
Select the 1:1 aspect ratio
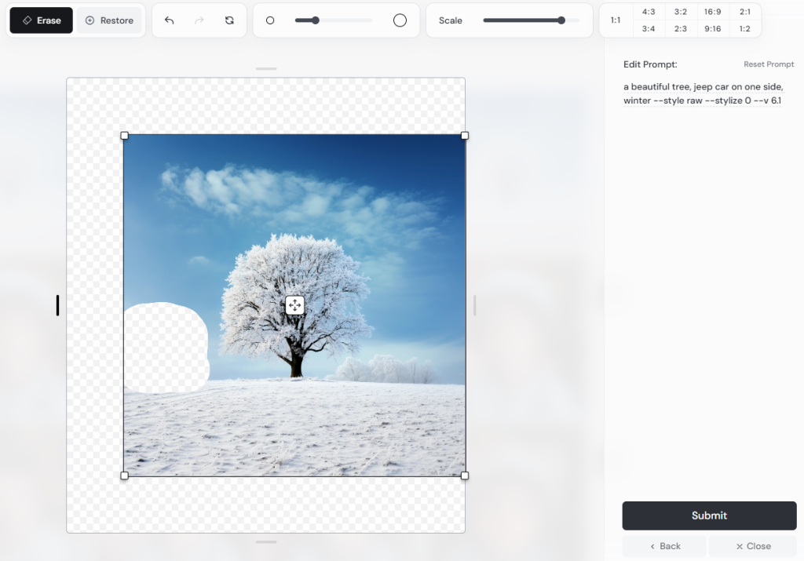(x=616, y=20)
